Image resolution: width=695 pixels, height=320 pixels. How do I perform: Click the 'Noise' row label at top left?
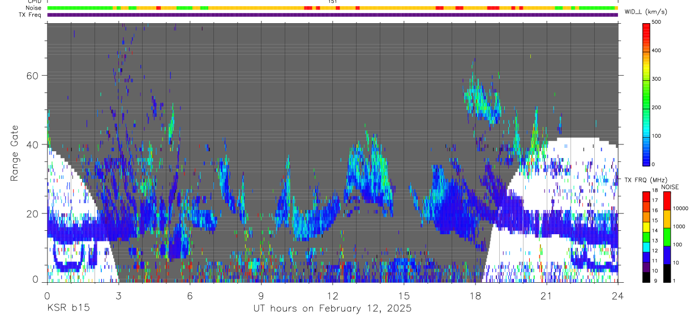pyautogui.click(x=34, y=8)
